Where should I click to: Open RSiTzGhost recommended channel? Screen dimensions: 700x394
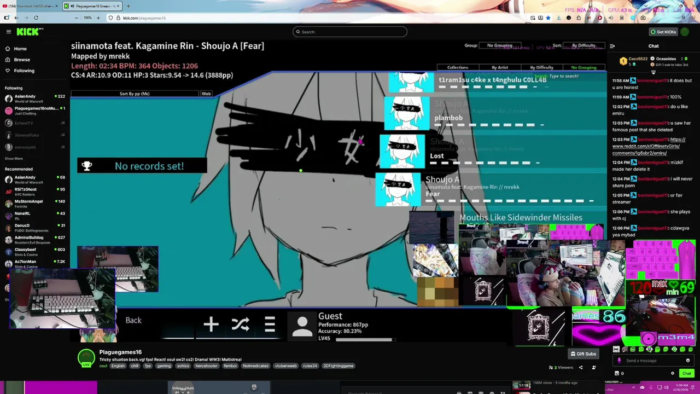pos(35,192)
